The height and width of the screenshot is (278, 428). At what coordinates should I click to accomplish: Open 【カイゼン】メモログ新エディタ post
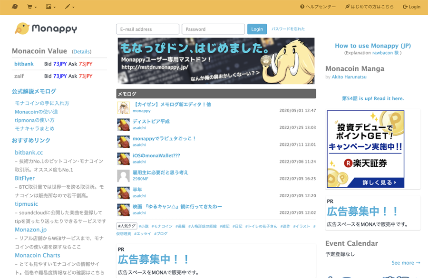(x=172, y=104)
